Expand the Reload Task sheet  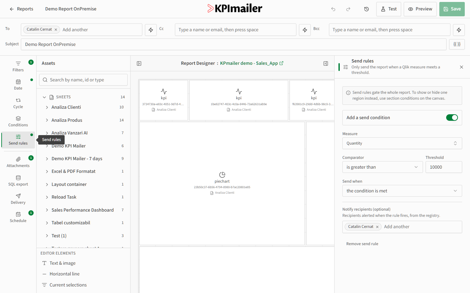47,197
